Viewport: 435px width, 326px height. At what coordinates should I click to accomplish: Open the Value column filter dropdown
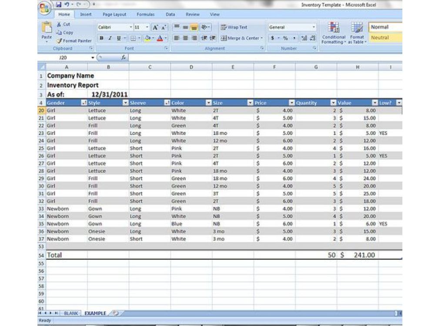click(375, 103)
